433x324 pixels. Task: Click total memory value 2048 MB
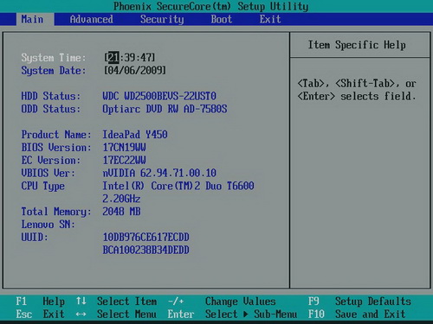pos(121,212)
